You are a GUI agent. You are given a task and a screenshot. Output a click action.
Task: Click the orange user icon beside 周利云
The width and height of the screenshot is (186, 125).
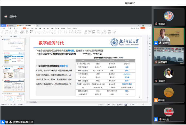(x=156, y=100)
